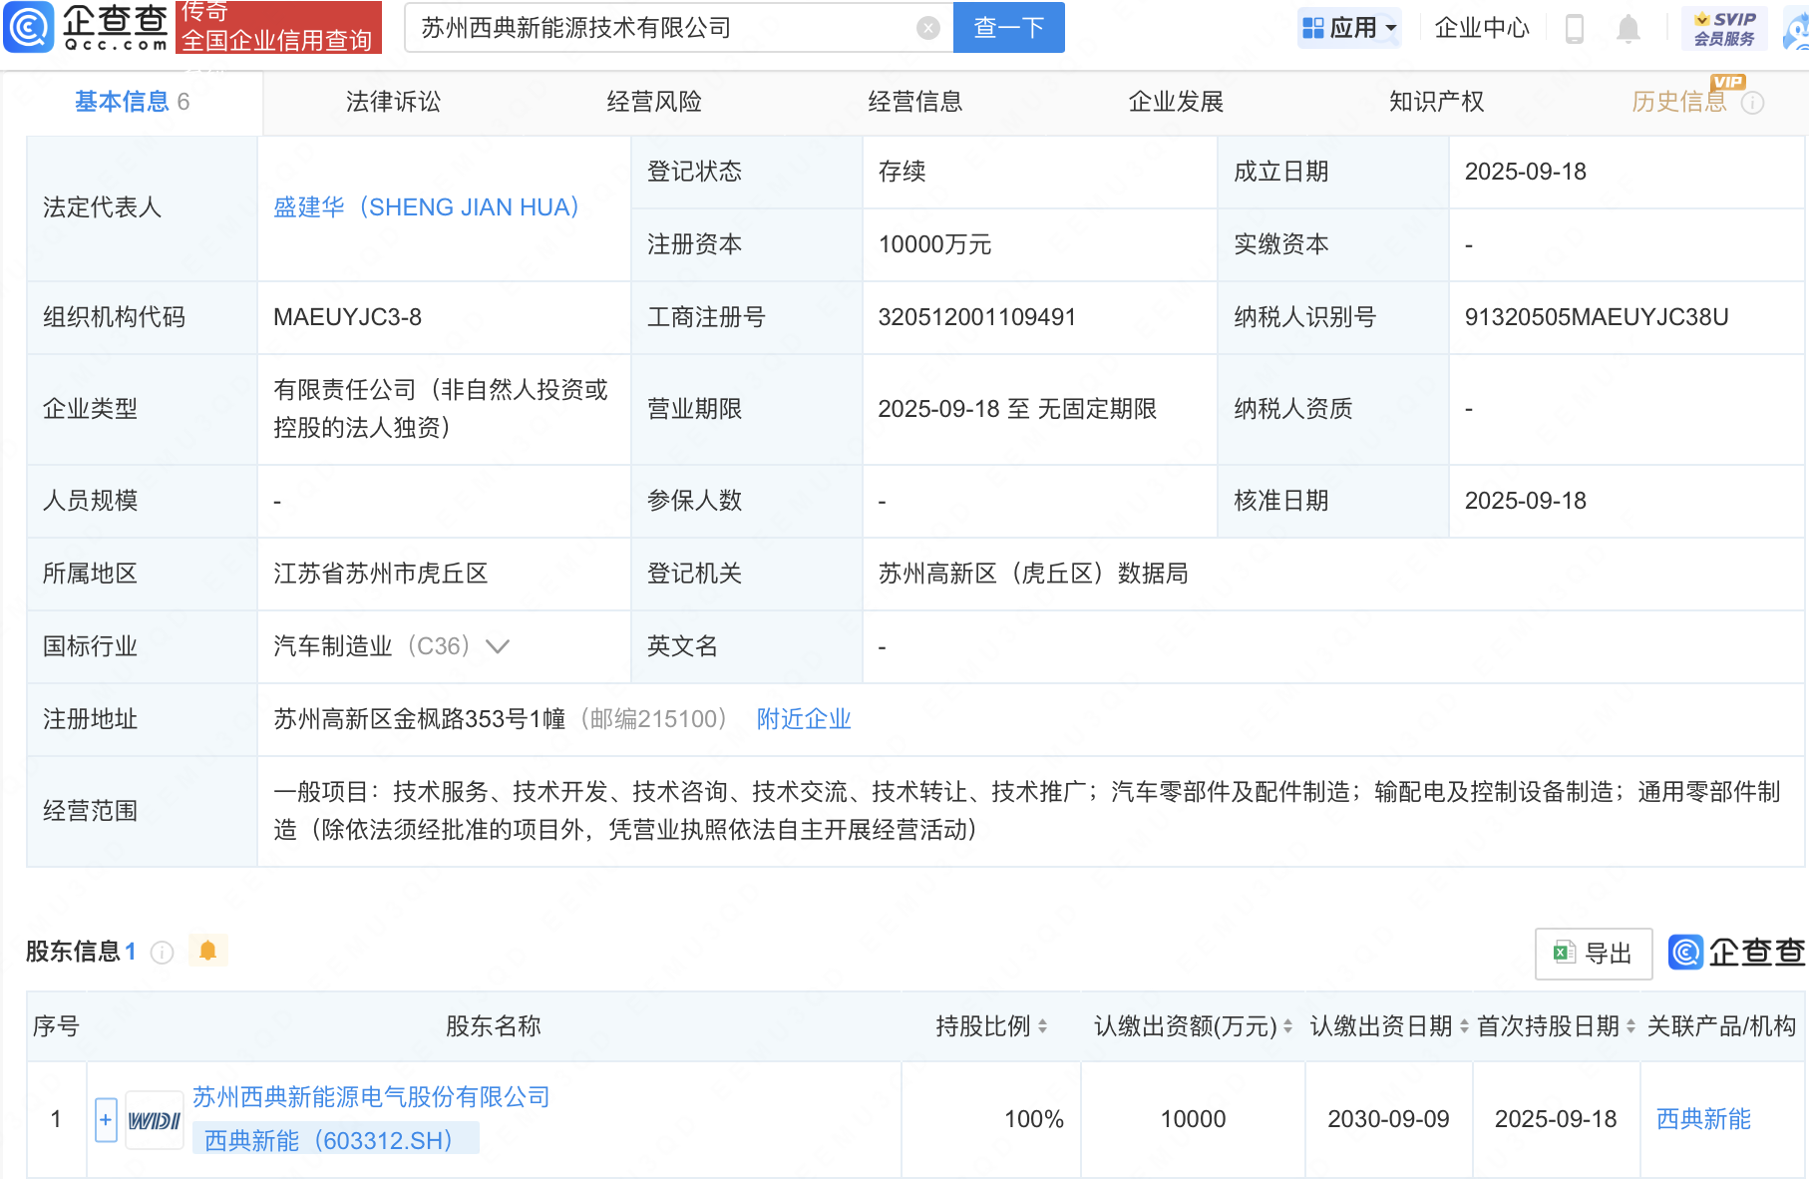Viewport: 1809px width, 1179px height.
Task: Switch to 经营信息 tab
Action: tap(915, 102)
